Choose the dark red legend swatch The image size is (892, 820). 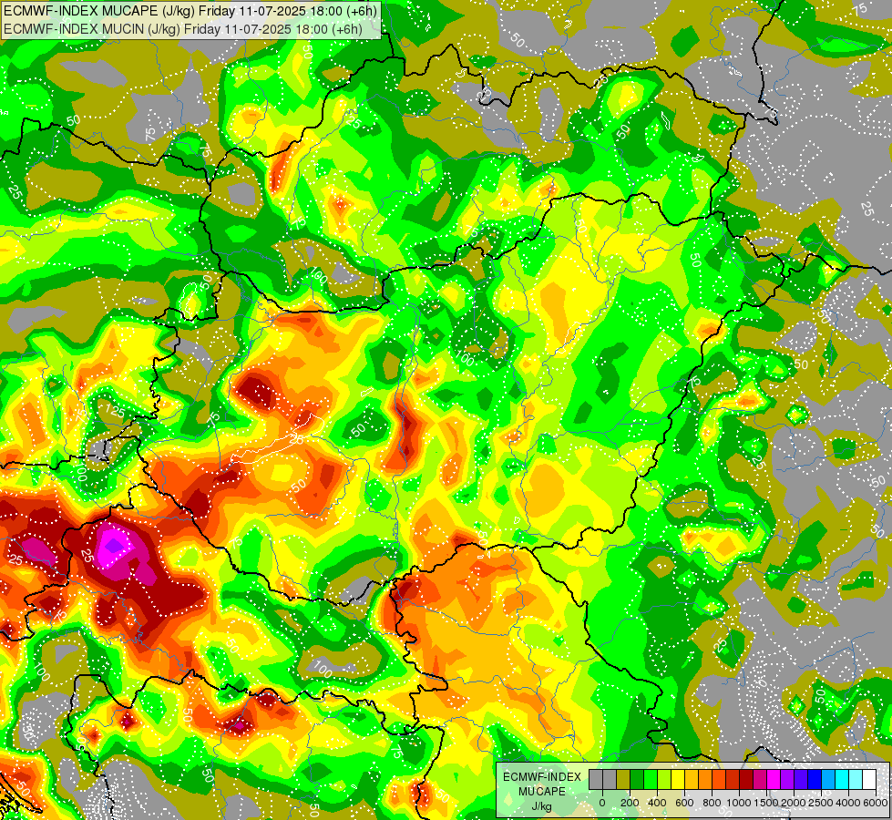746,779
